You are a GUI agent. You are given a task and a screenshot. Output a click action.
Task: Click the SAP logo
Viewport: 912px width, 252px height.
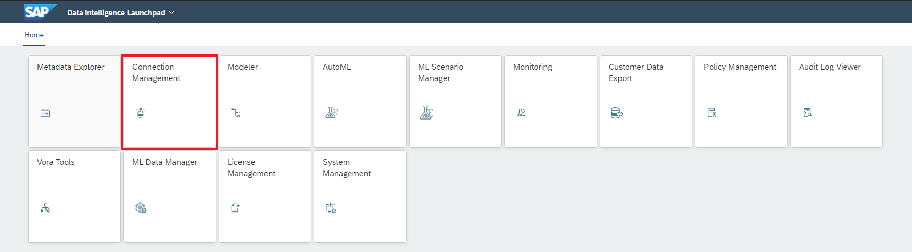(40, 11)
